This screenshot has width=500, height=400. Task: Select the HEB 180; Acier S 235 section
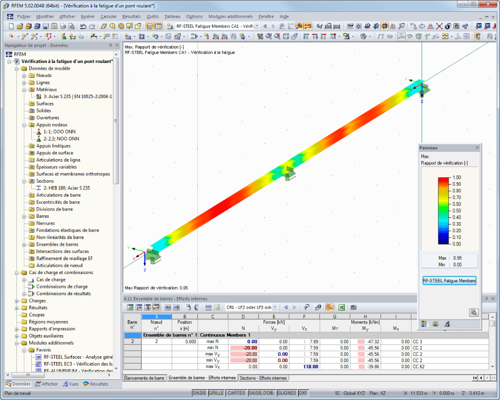point(67,188)
